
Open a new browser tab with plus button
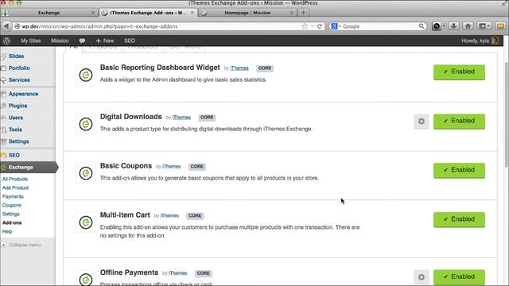(303, 13)
